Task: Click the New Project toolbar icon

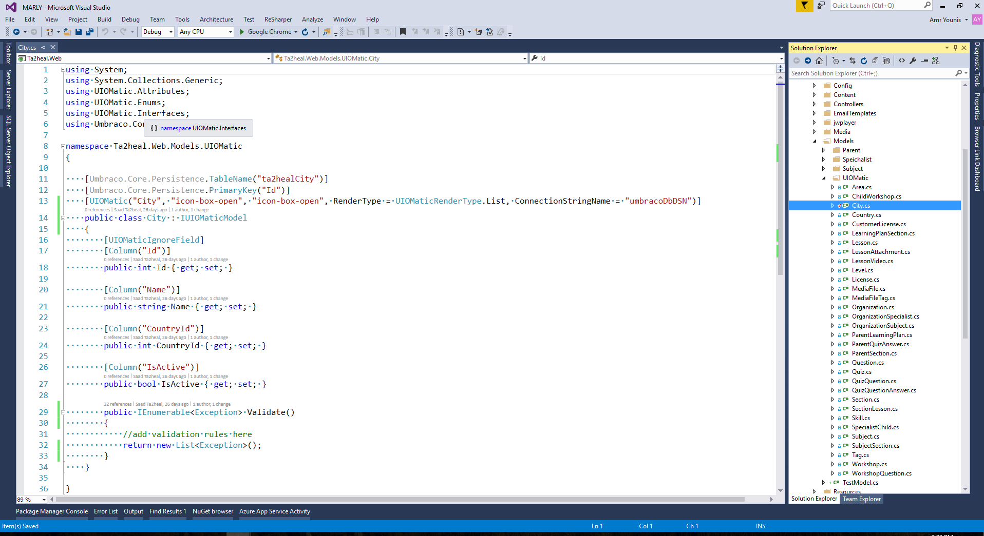Action: pyautogui.click(x=50, y=32)
